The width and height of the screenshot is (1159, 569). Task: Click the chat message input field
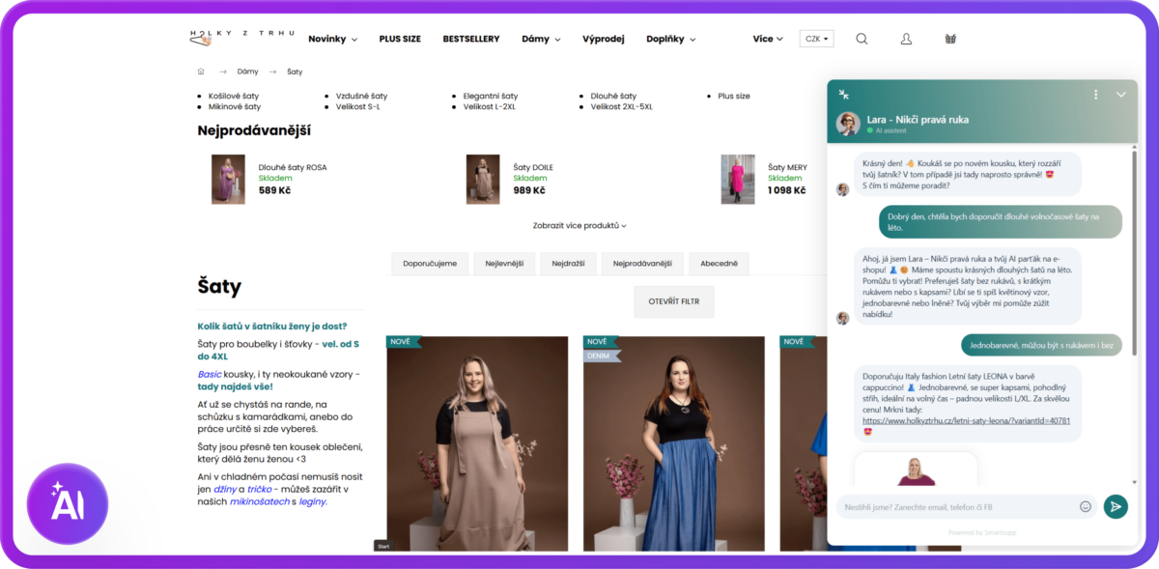click(x=956, y=506)
